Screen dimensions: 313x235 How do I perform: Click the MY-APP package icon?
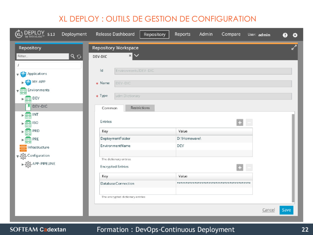click(x=28, y=82)
